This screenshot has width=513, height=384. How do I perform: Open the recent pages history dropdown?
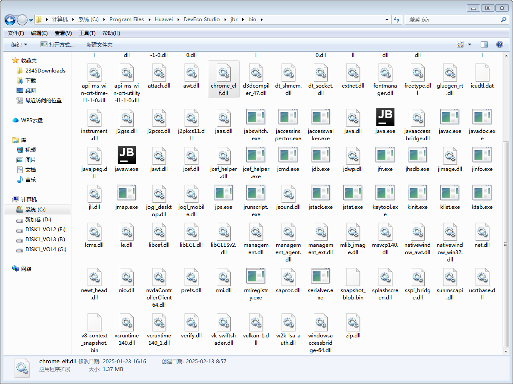pyautogui.click(x=31, y=20)
